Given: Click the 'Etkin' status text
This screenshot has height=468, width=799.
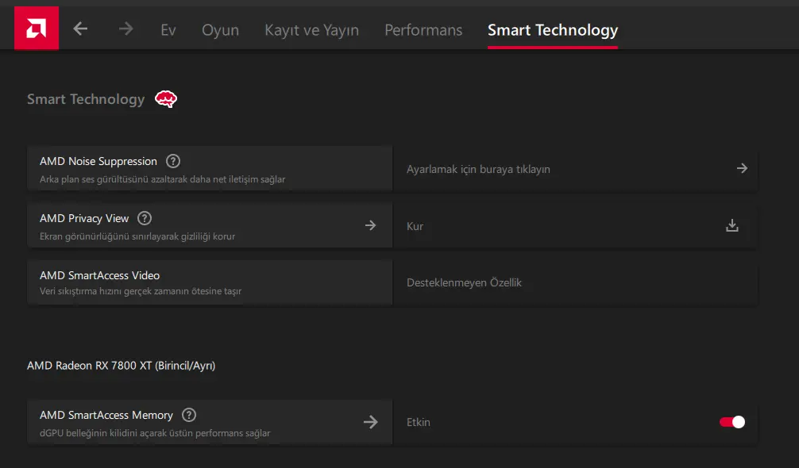Looking at the screenshot, I should pos(419,422).
